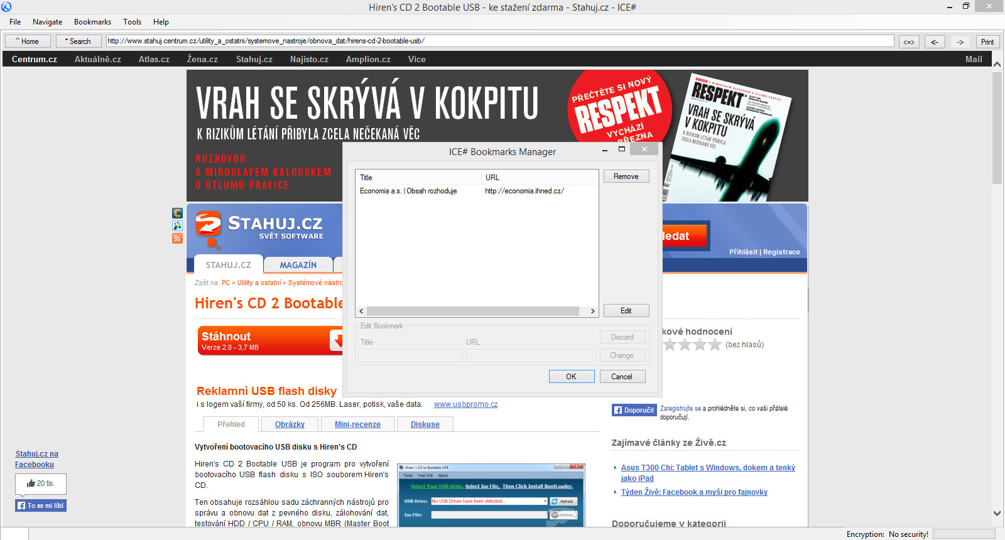Open the File menu
This screenshot has height=540, width=1005.
pyautogui.click(x=15, y=22)
